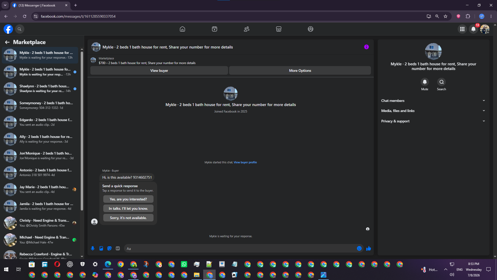Open the Ally conversation
The width and height of the screenshot is (497, 280).
(40, 139)
